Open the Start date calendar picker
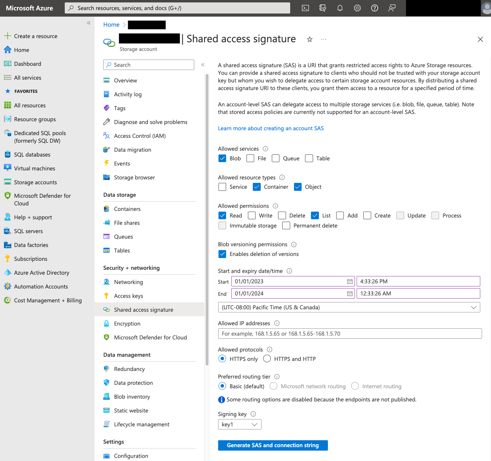 click(x=349, y=281)
